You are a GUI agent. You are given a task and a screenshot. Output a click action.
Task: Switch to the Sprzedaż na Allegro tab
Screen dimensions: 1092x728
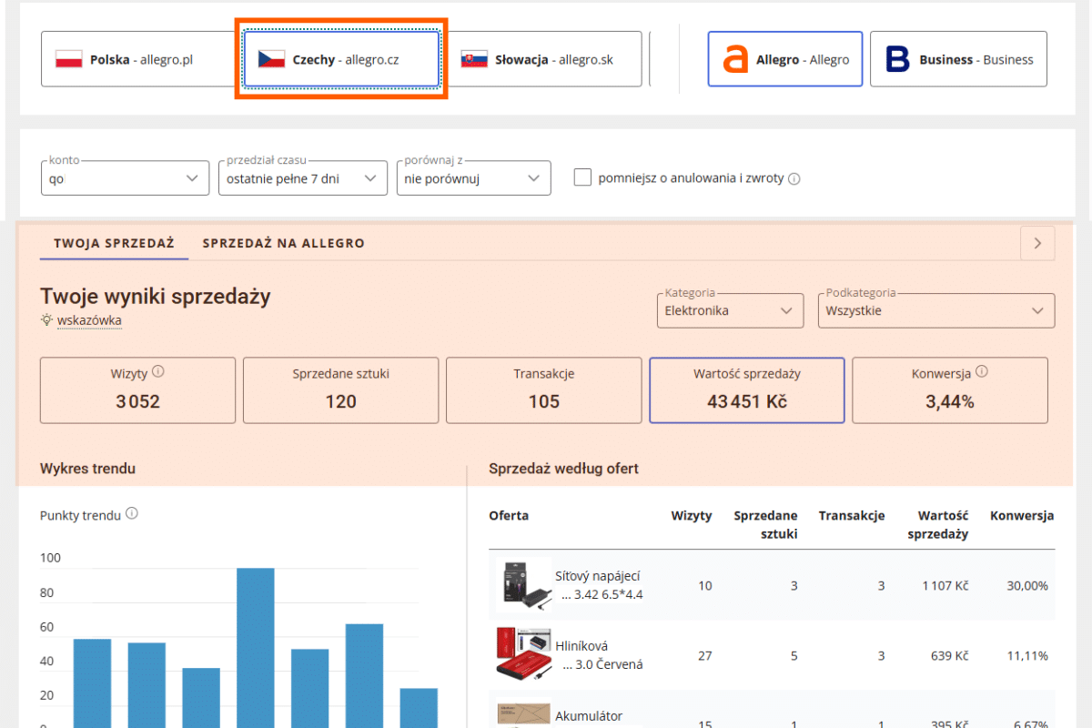click(x=283, y=243)
